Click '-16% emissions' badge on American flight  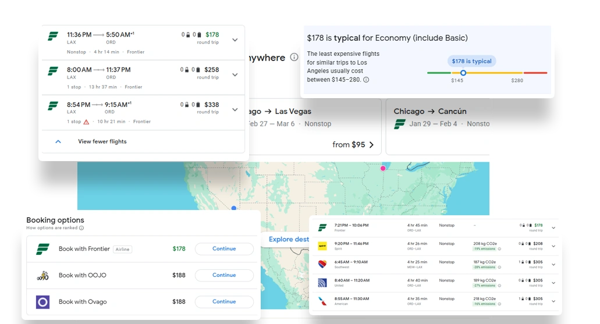(x=484, y=304)
